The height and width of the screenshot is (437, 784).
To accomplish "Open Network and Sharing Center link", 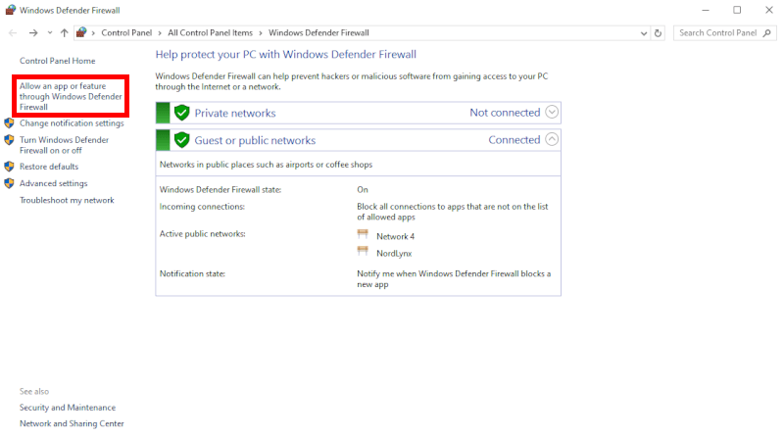I will pyautogui.click(x=72, y=423).
